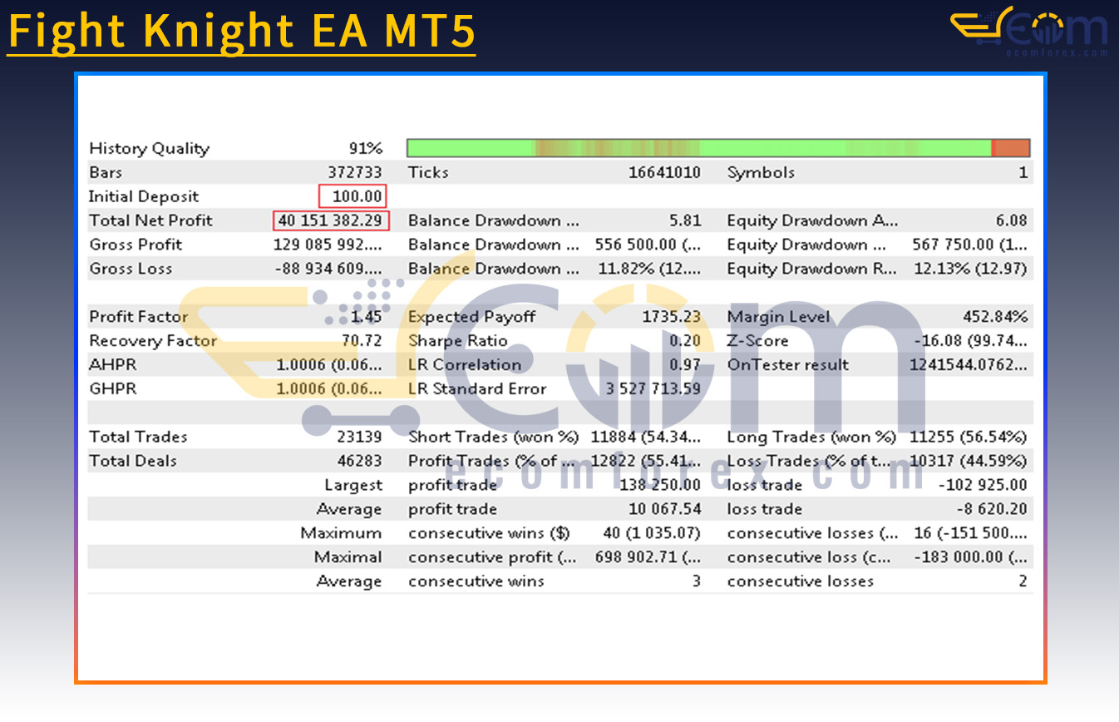The height and width of the screenshot is (722, 1119).
Task: Click the Z-Score label
Action: pyautogui.click(x=757, y=342)
